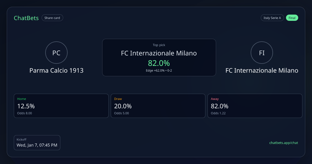Click the Draw Odds 5.00 text
312x164 pixels.
pos(121,113)
